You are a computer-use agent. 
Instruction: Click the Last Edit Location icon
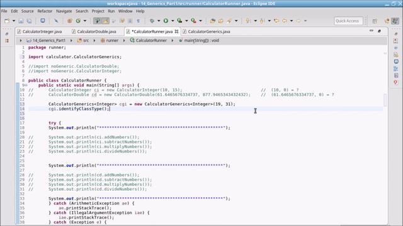276,21
